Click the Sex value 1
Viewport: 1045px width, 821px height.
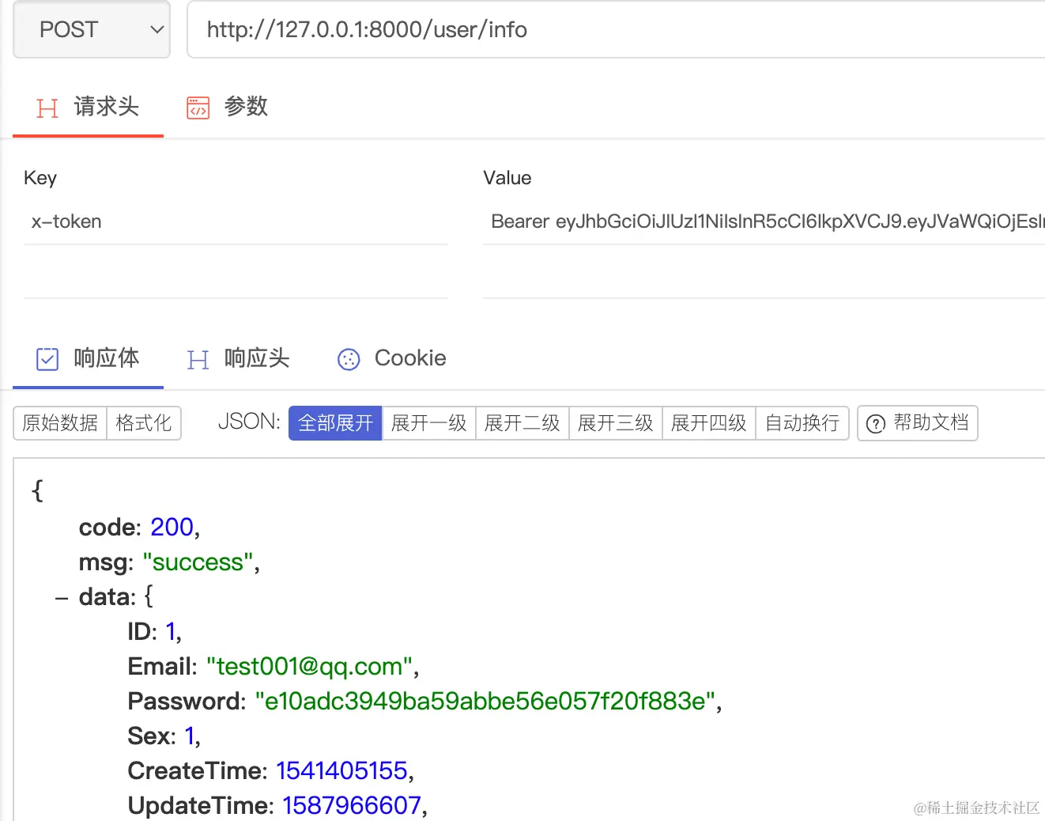(190, 736)
